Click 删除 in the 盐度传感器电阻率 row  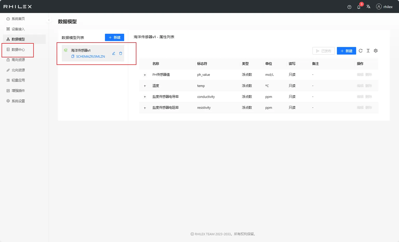click(x=369, y=107)
